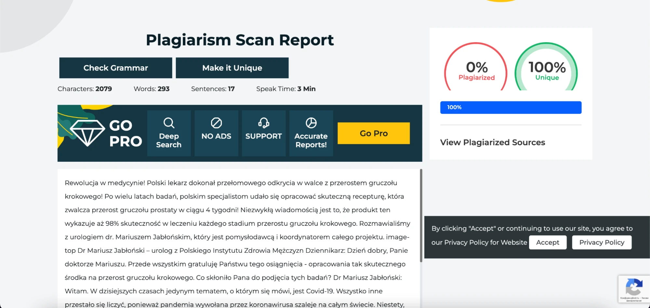Viewport: 650px width, 308px height.
Task: Click the SUPPORT headset icon
Action: 264,123
